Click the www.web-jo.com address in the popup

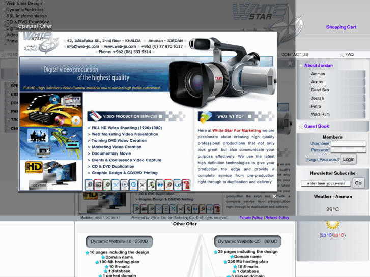[x=120, y=46]
